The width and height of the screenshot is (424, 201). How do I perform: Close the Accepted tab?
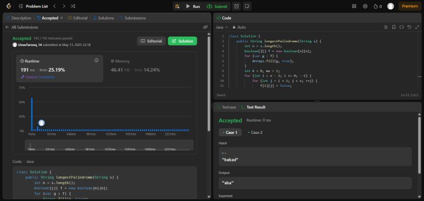click(61, 18)
